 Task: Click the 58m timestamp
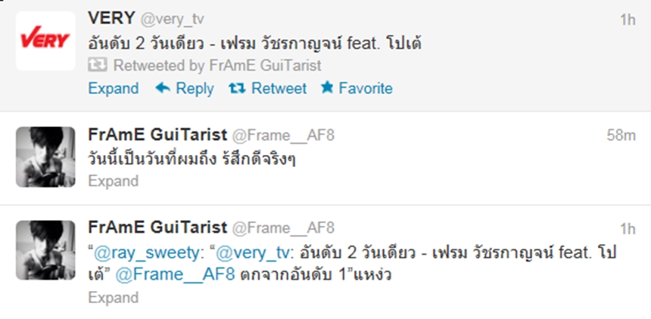click(621, 135)
